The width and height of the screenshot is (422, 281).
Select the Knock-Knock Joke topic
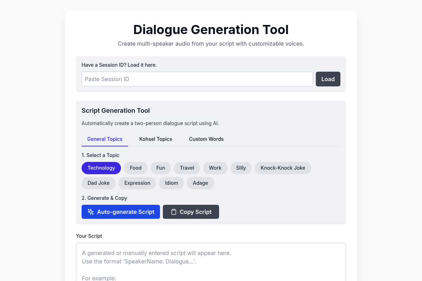[283, 168]
